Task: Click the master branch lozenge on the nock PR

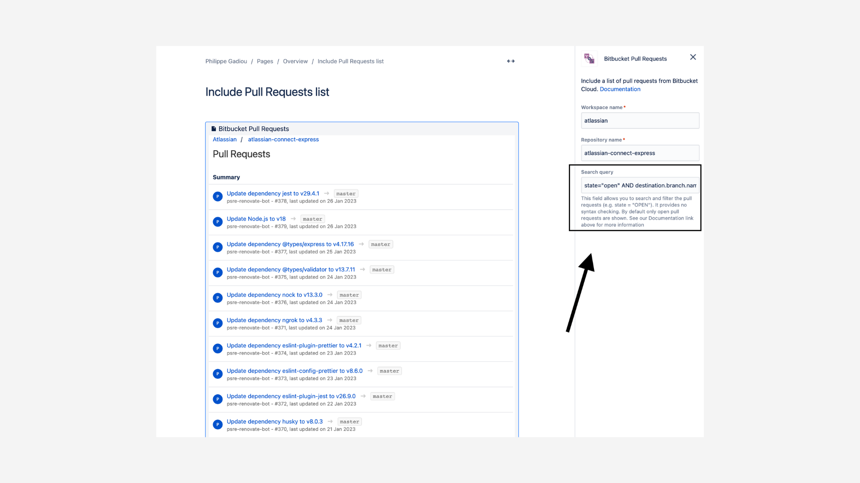Action: pyautogui.click(x=349, y=295)
